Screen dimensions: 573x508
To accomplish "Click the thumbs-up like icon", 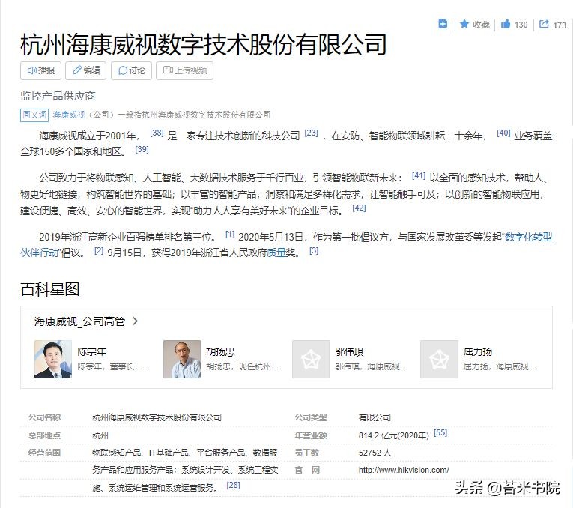I will tap(506, 24).
